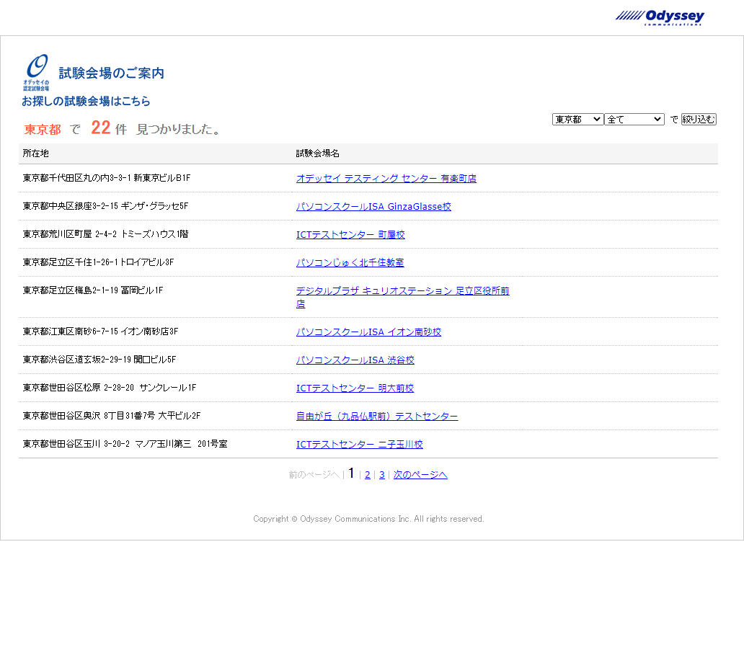744x663 pixels.
Task: Open デジタルプラザ キュリオステーション 足立区役所前店 link
Action: 402,297
